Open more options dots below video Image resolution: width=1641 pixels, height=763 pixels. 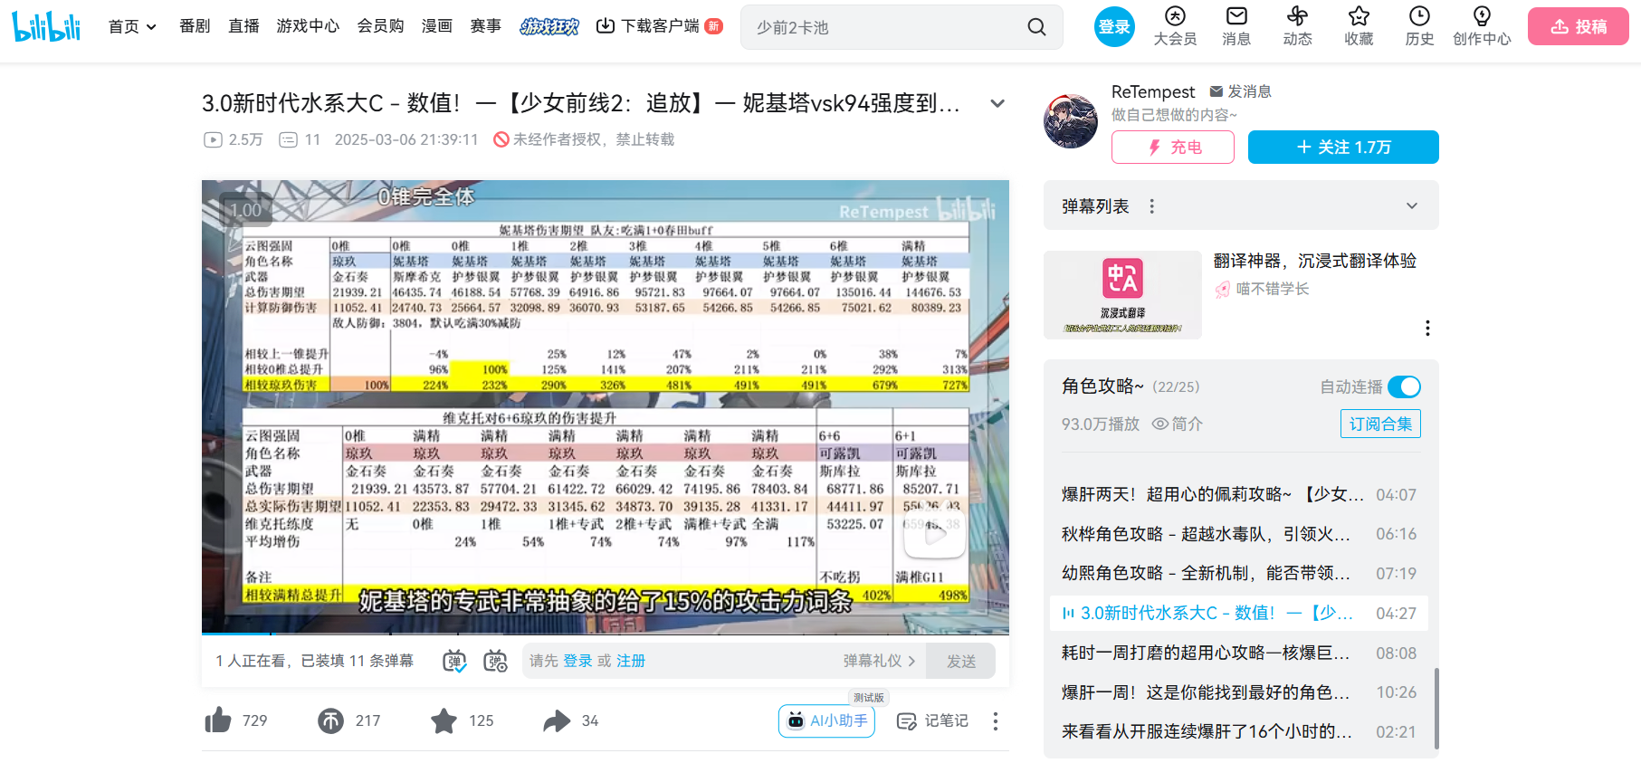pos(996,720)
